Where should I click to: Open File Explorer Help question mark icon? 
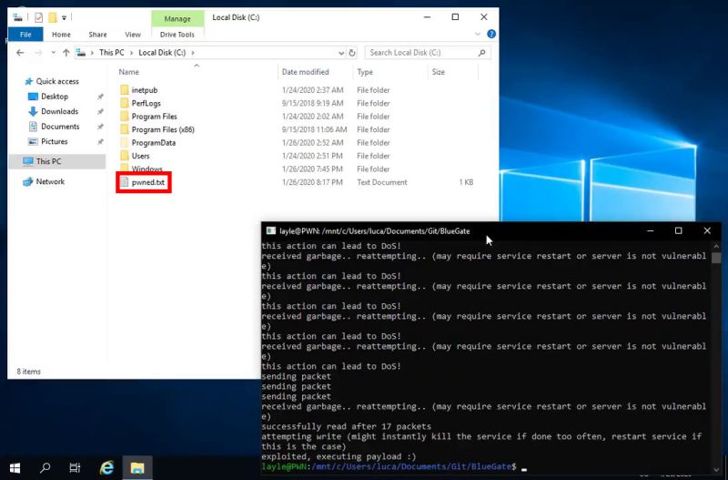[x=490, y=35]
